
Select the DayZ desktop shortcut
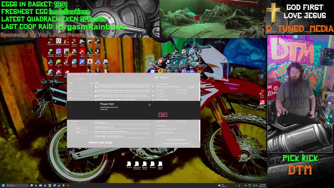tap(90, 42)
